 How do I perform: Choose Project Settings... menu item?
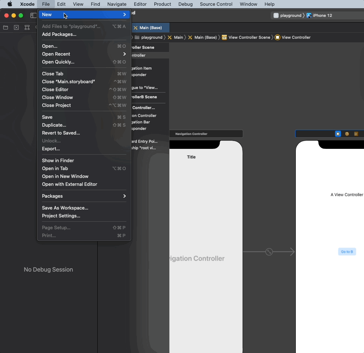coord(84,216)
